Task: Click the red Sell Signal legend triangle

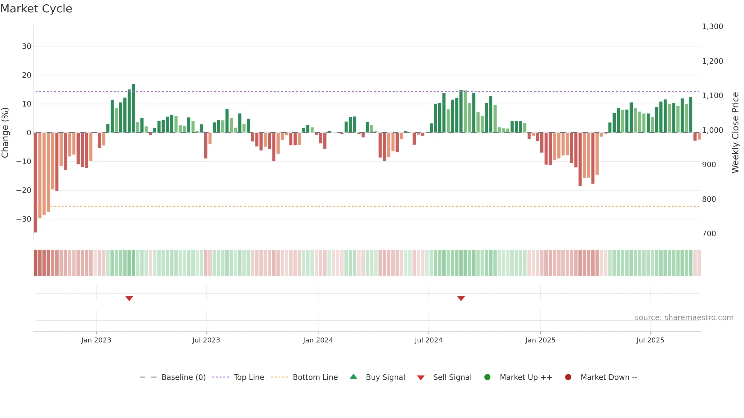Action: point(421,378)
